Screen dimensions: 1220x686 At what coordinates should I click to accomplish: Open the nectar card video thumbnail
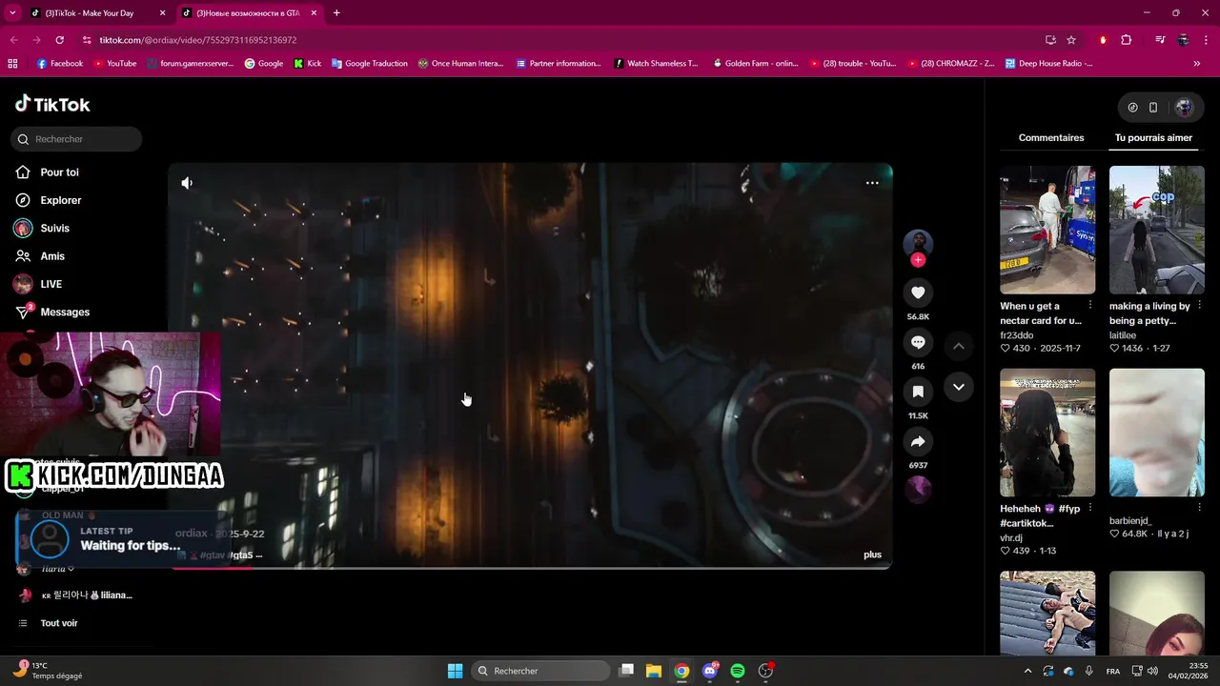point(1047,230)
